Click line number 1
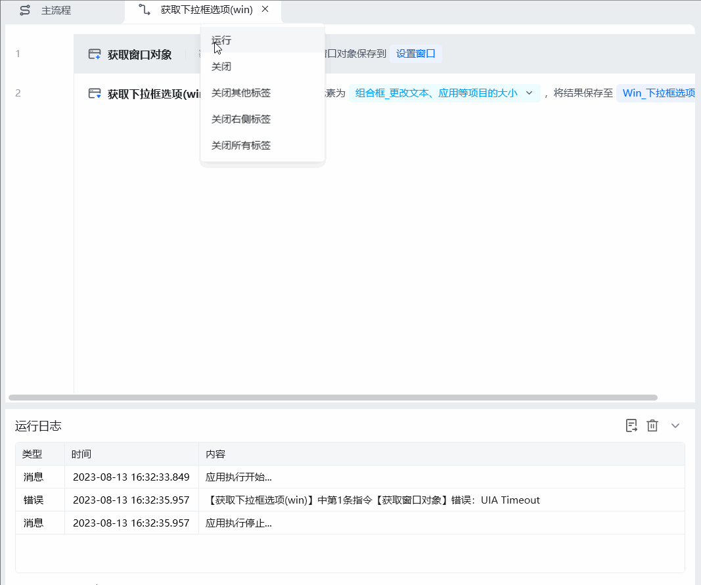The width and height of the screenshot is (701, 585). point(18,54)
